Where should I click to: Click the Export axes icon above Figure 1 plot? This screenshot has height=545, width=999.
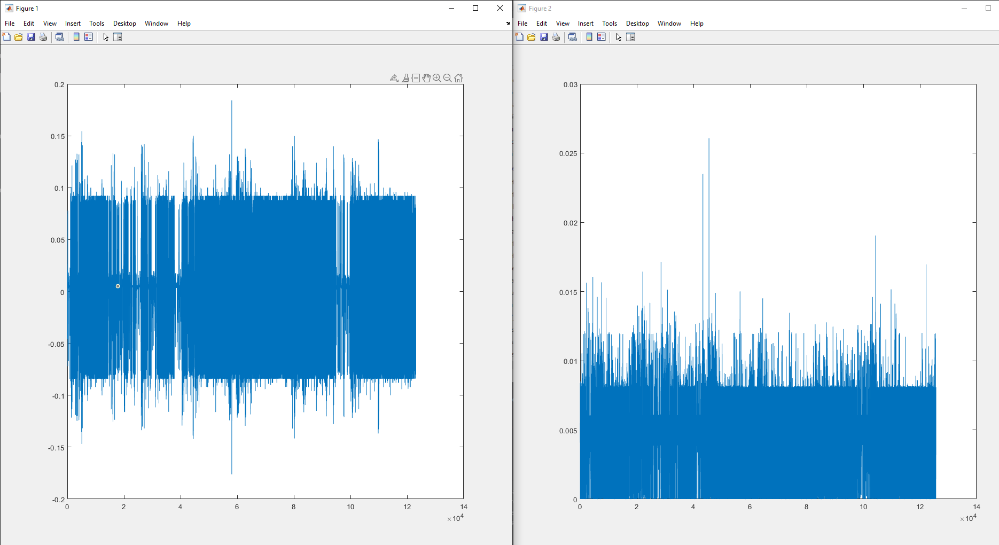point(394,78)
